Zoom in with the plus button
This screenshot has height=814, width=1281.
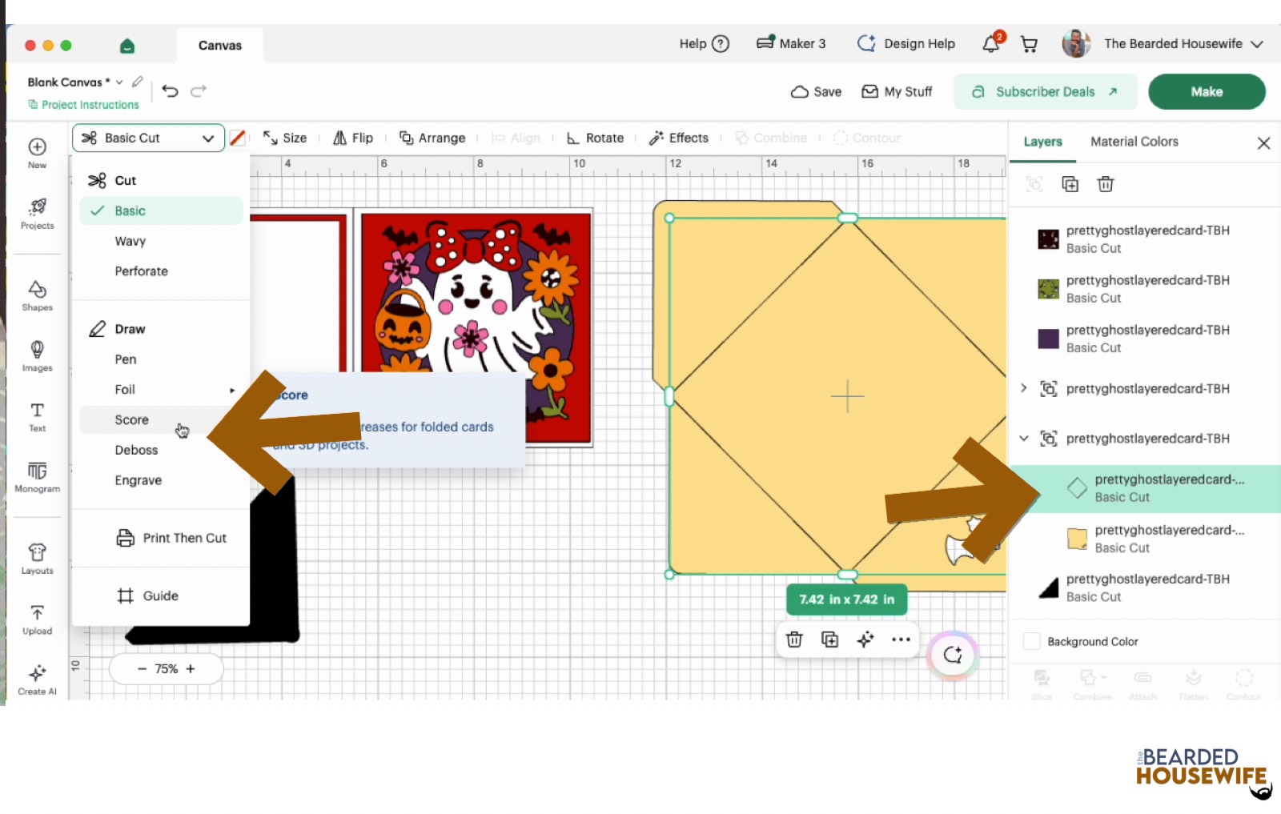pyautogui.click(x=191, y=669)
